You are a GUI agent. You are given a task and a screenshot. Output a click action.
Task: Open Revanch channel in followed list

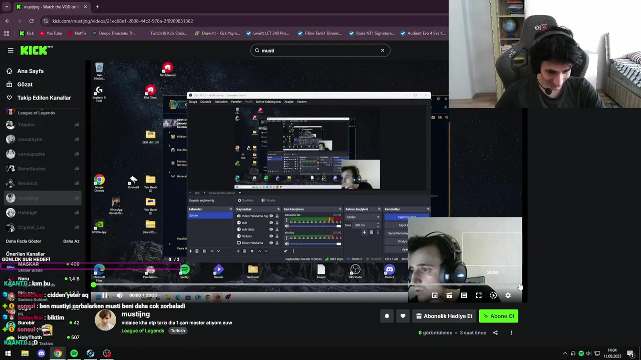click(43, 183)
